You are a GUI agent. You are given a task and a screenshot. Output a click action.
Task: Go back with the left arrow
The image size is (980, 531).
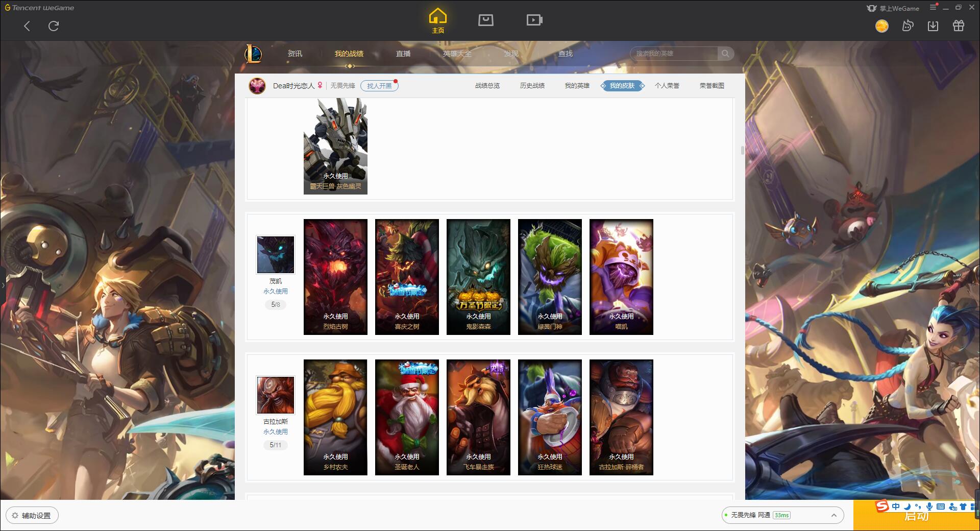[x=27, y=26]
